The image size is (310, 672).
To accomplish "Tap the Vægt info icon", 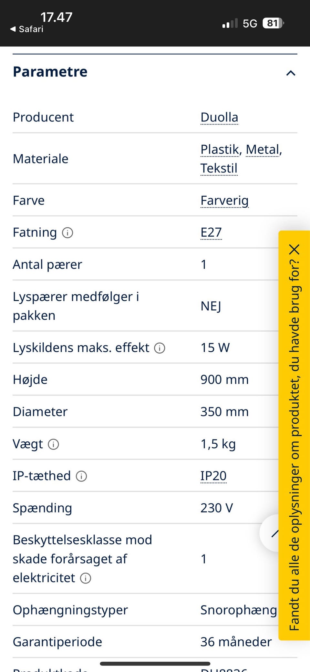I will (53, 444).
